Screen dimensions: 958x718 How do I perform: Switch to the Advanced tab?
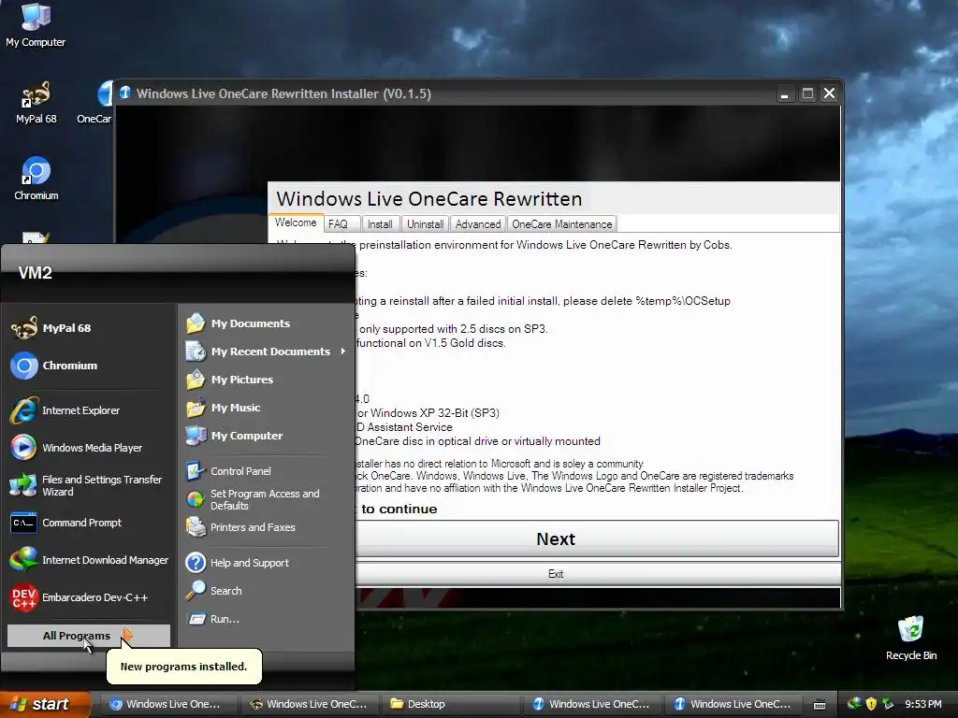478,224
